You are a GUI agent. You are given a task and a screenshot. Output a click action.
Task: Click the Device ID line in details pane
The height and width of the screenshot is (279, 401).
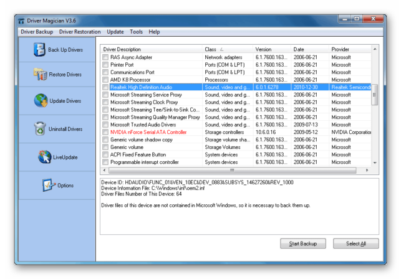(197, 182)
